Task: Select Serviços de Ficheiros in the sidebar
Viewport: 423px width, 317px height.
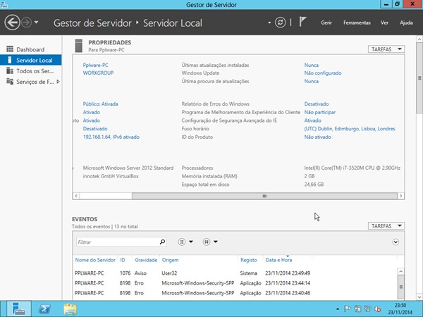Action: coord(31,82)
